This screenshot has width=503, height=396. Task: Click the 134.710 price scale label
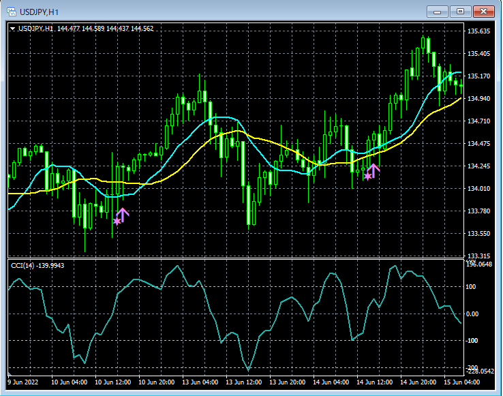478,121
